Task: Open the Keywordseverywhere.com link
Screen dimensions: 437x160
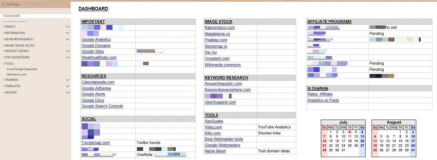Action: coord(227,90)
